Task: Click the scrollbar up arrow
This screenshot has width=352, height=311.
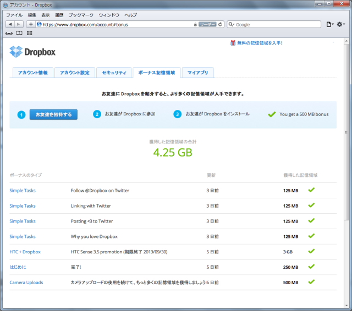Action: (346, 41)
